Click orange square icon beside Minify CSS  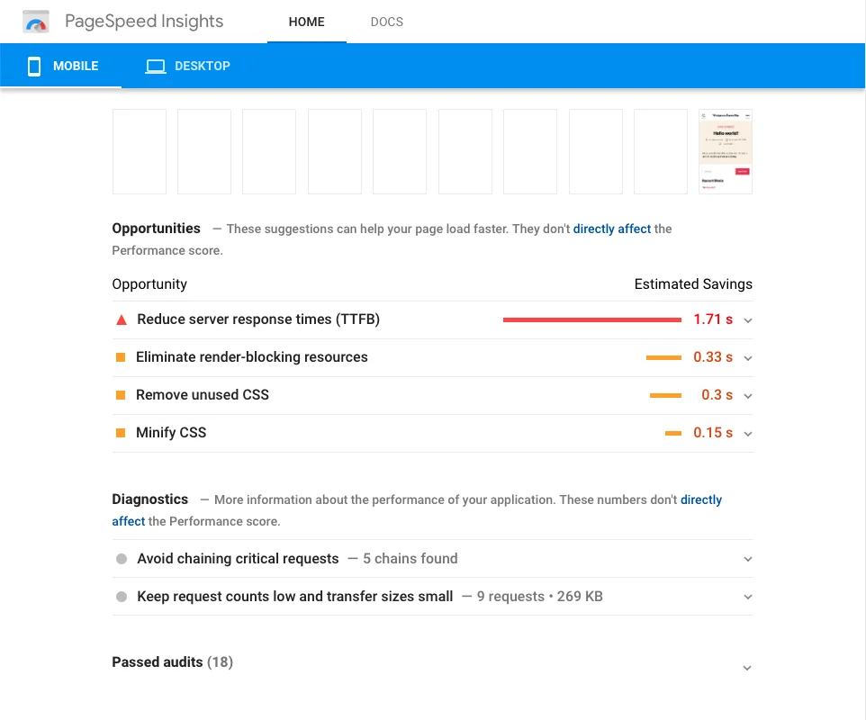pos(121,433)
